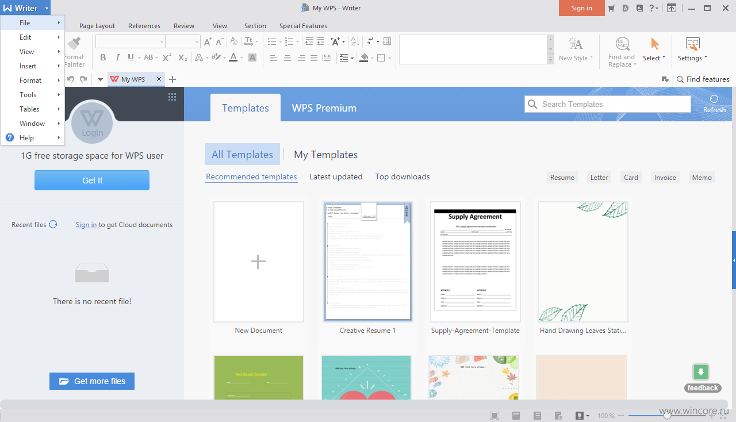Click the Increase Indent icon
The image size is (736, 422).
(x=321, y=41)
